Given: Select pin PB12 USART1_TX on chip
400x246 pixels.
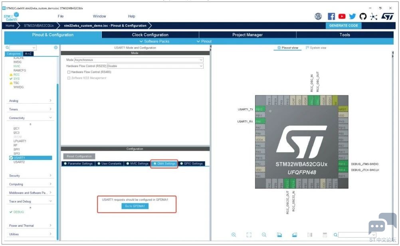Looking at the screenshot, I should point(260,109).
